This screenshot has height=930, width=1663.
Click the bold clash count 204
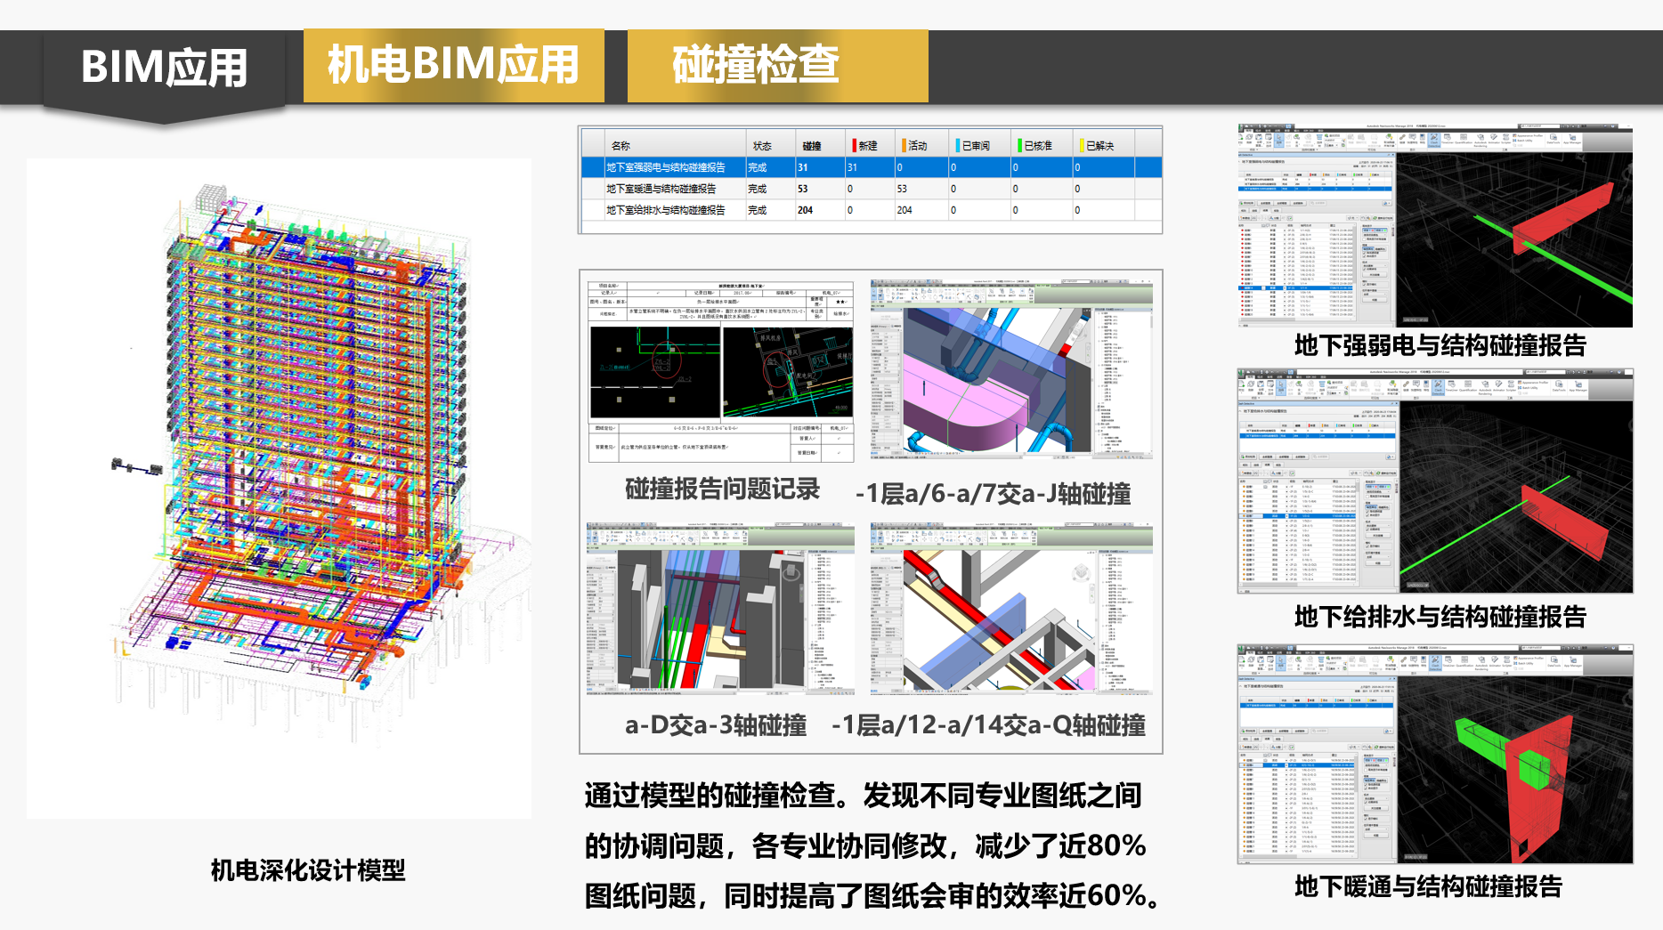point(806,210)
